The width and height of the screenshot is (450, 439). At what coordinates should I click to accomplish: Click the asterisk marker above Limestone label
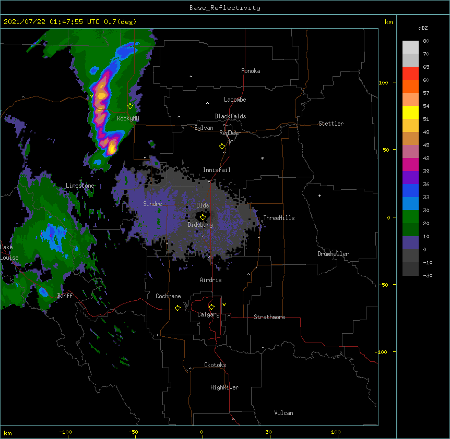click(x=80, y=180)
